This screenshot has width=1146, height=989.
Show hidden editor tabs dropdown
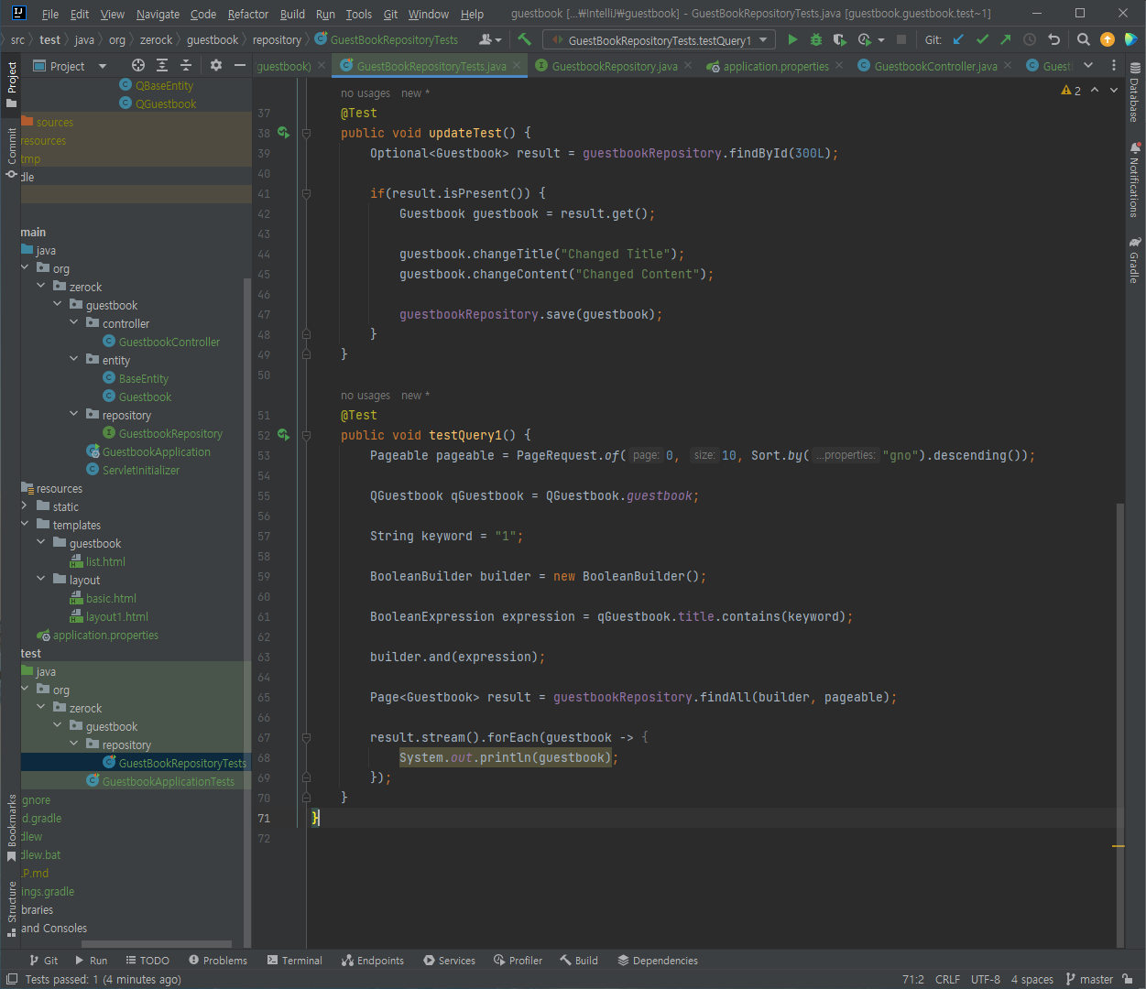coord(1088,65)
